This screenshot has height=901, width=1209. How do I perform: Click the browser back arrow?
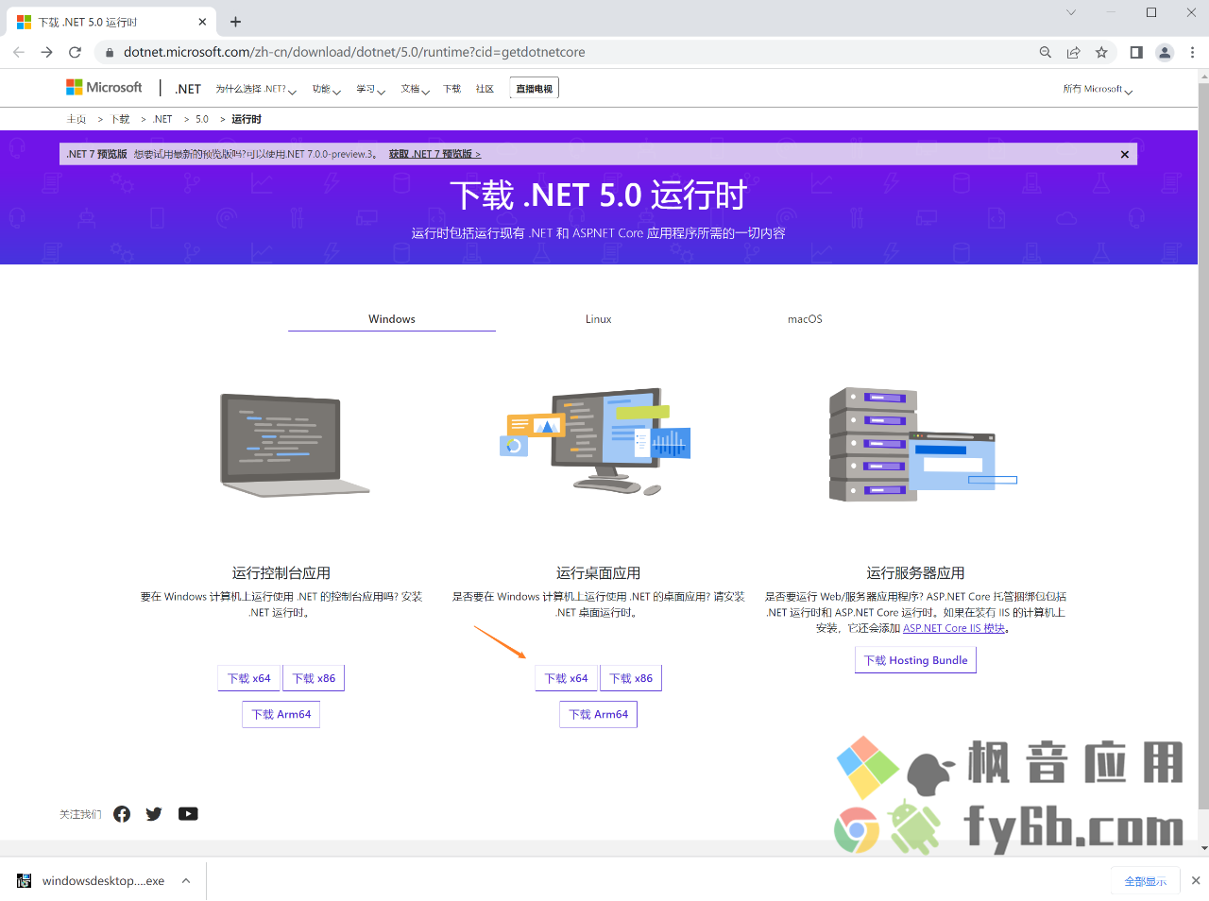click(19, 52)
